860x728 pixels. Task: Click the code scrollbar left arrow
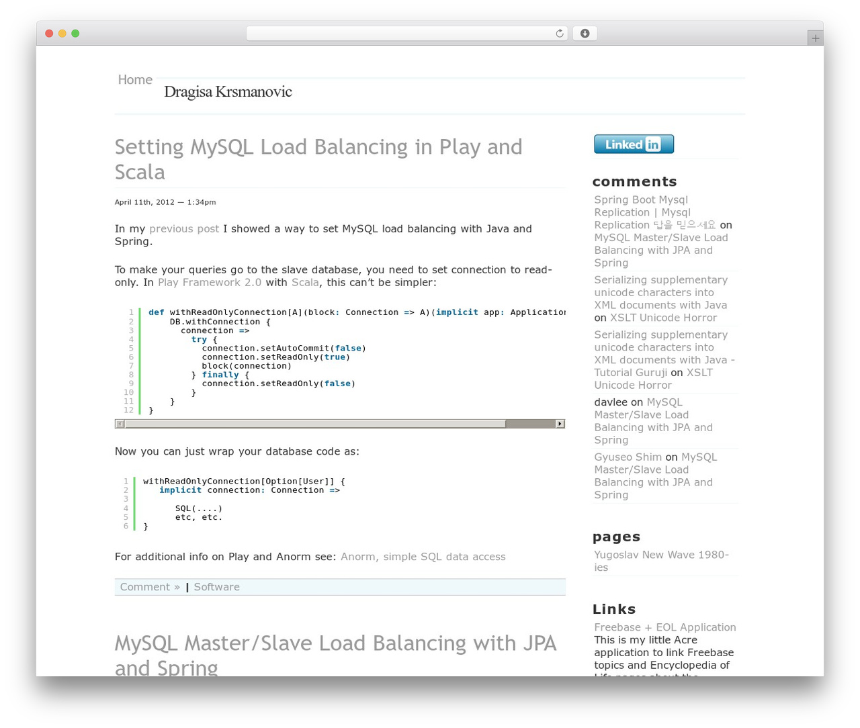point(120,424)
